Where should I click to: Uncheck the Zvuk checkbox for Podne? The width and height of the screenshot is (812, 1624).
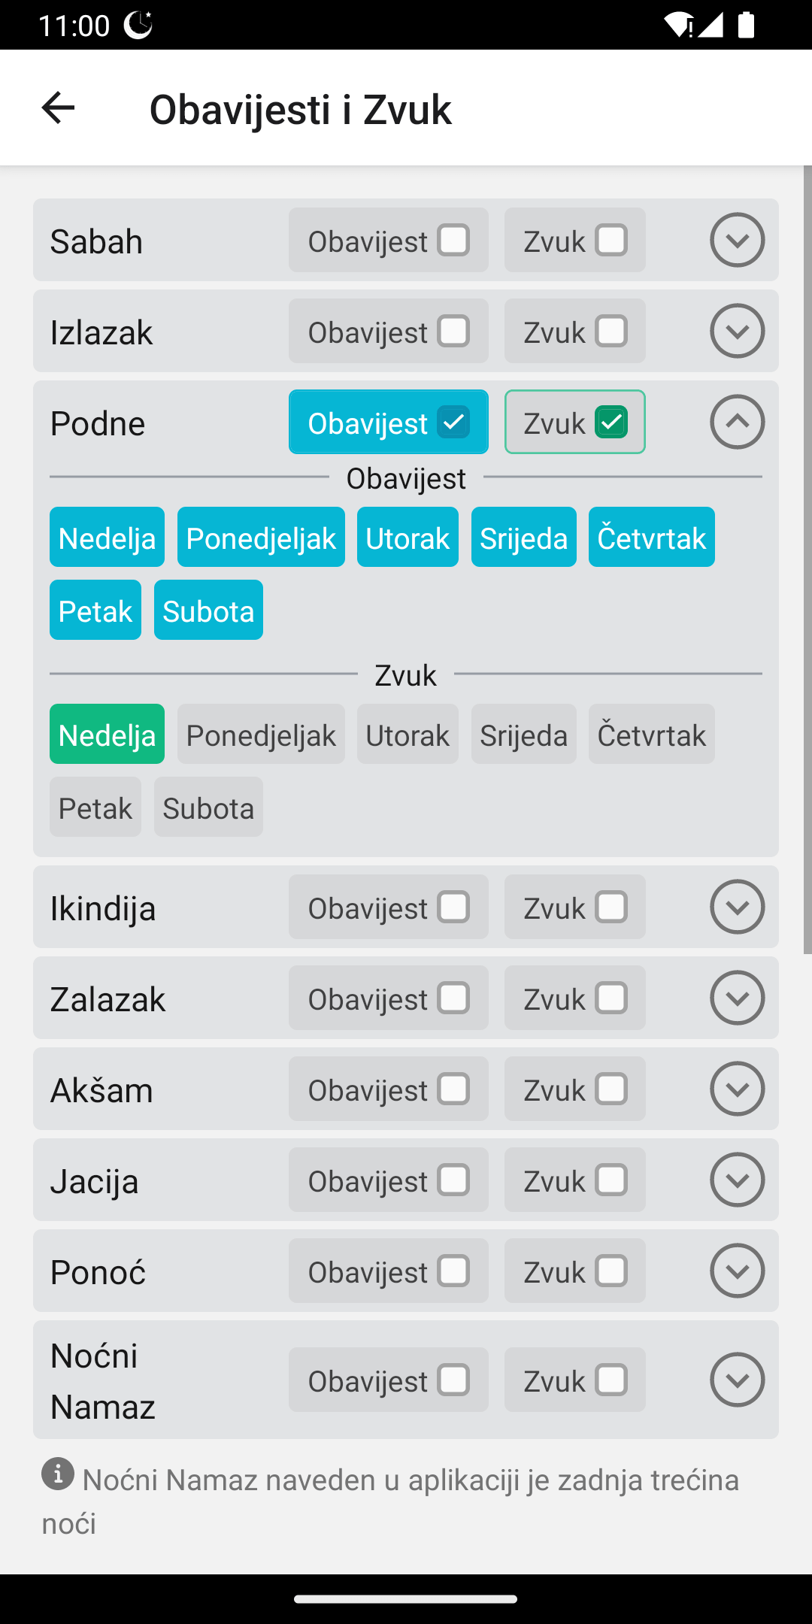(x=611, y=422)
